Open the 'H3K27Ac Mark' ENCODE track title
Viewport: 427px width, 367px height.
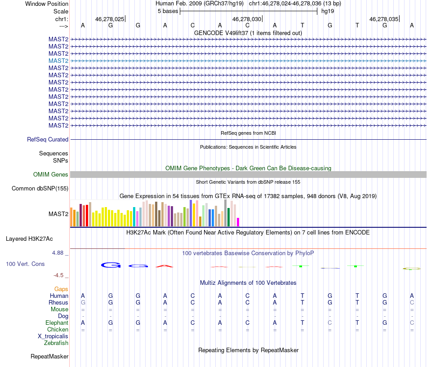tap(248, 233)
